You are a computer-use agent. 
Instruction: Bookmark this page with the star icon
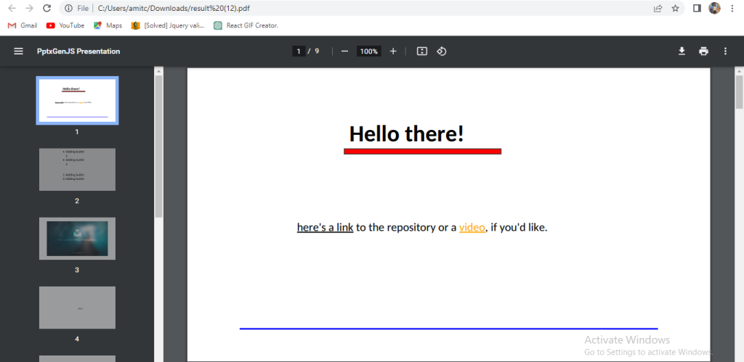[x=676, y=9]
